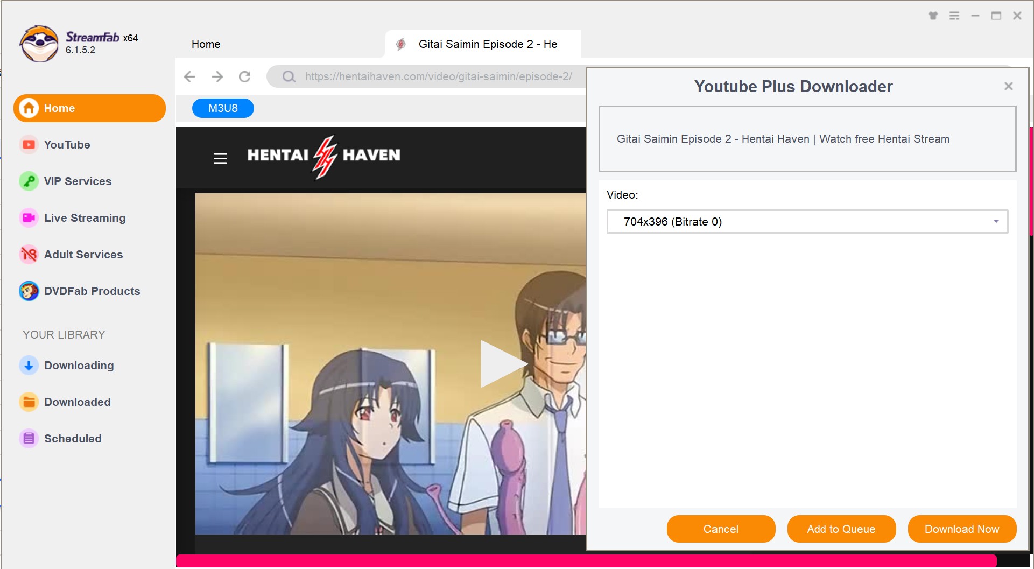The width and height of the screenshot is (1034, 569).
Task: Click the address bar URL field
Action: pyautogui.click(x=439, y=76)
